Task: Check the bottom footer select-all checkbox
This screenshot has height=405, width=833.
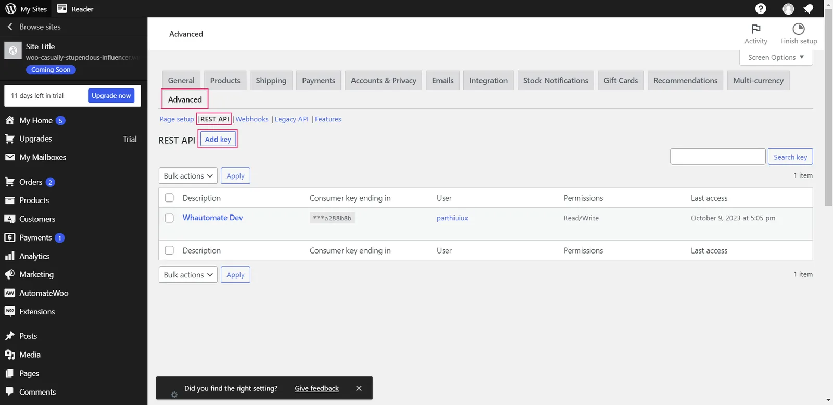Action: (x=169, y=250)
